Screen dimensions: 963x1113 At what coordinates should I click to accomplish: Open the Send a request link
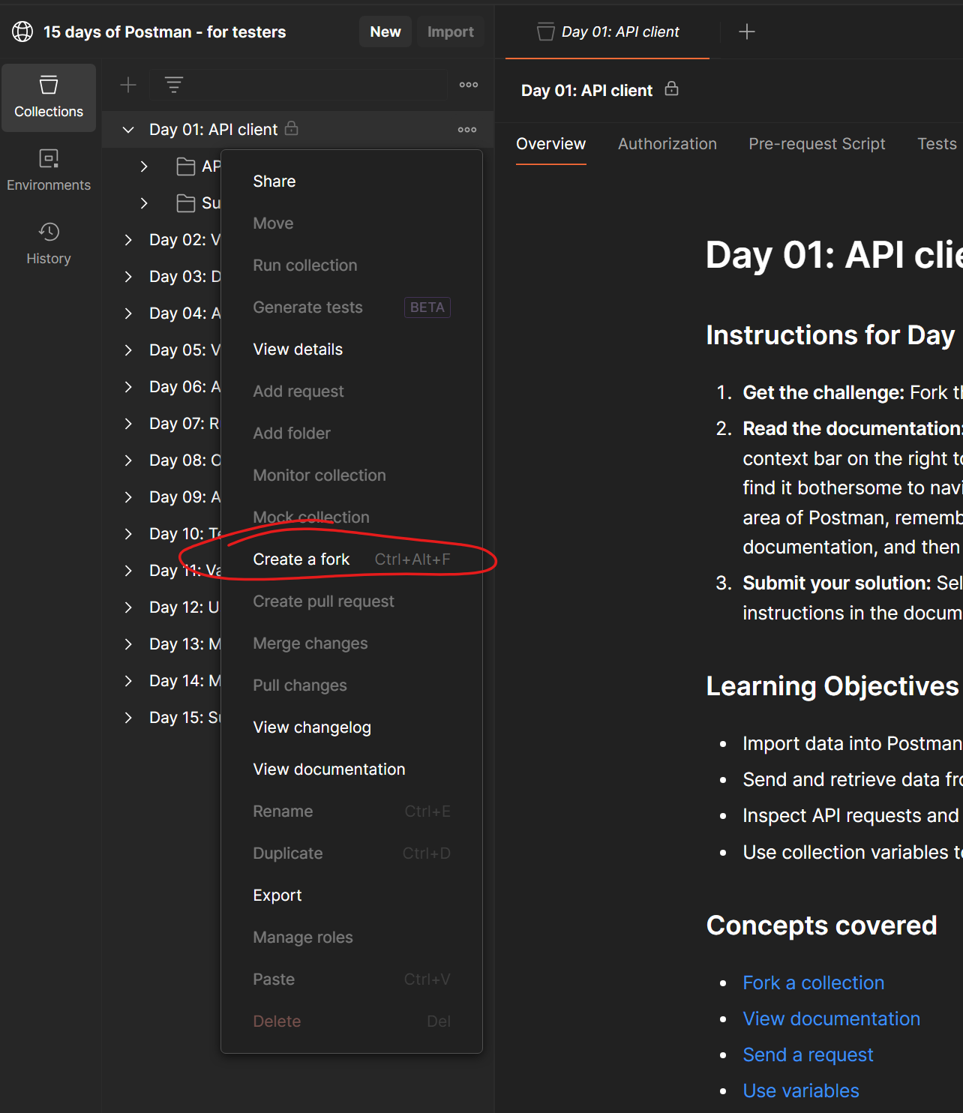tap(808, 1054)
